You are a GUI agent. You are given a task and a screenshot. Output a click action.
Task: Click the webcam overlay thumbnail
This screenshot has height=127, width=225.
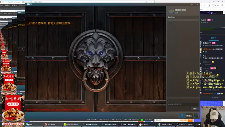pyautogui.click(x=213, y=116)
